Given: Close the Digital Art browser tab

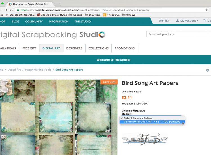Looking at the screenshot, I should pos(50,4).
